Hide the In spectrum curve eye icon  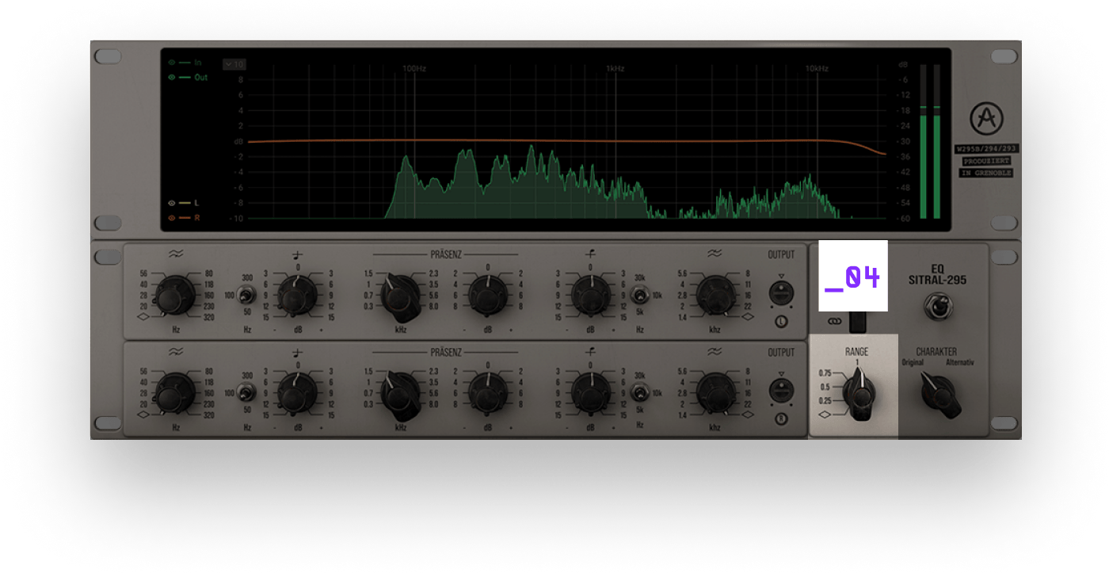pos(171,62)
